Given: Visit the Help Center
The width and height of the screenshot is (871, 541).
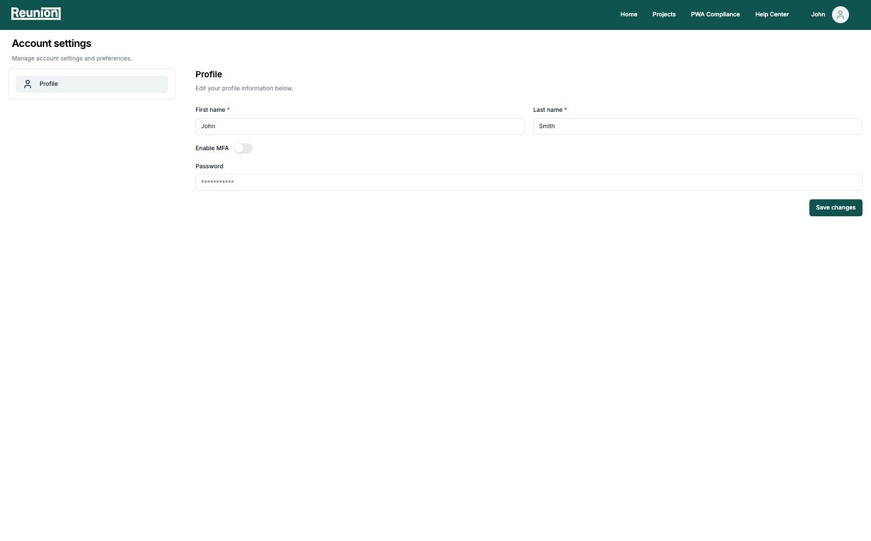Looking at the screenshot, I should [x=772, y=15].
